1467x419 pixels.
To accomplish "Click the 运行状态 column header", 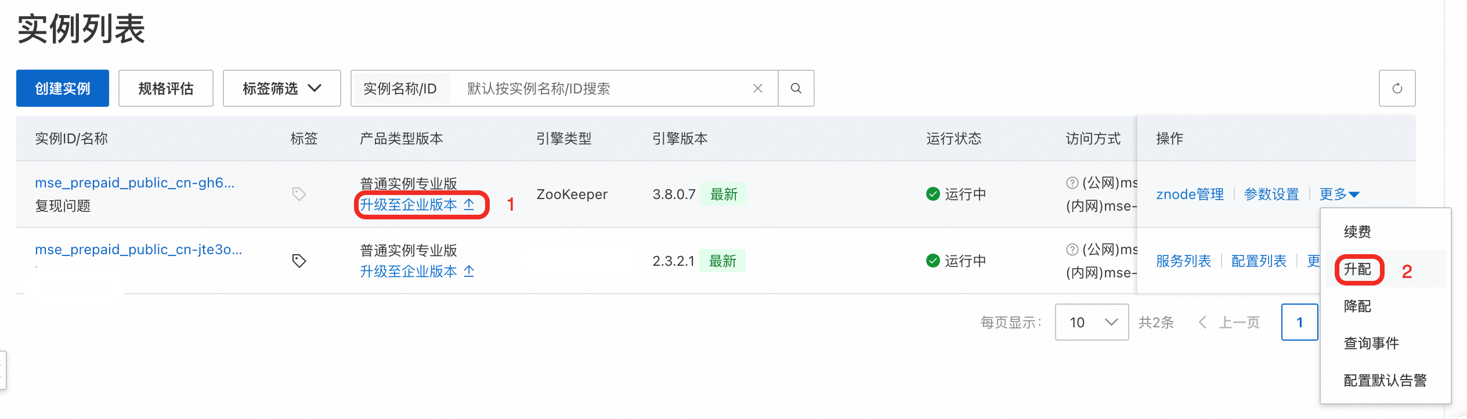I will [953, 139].
